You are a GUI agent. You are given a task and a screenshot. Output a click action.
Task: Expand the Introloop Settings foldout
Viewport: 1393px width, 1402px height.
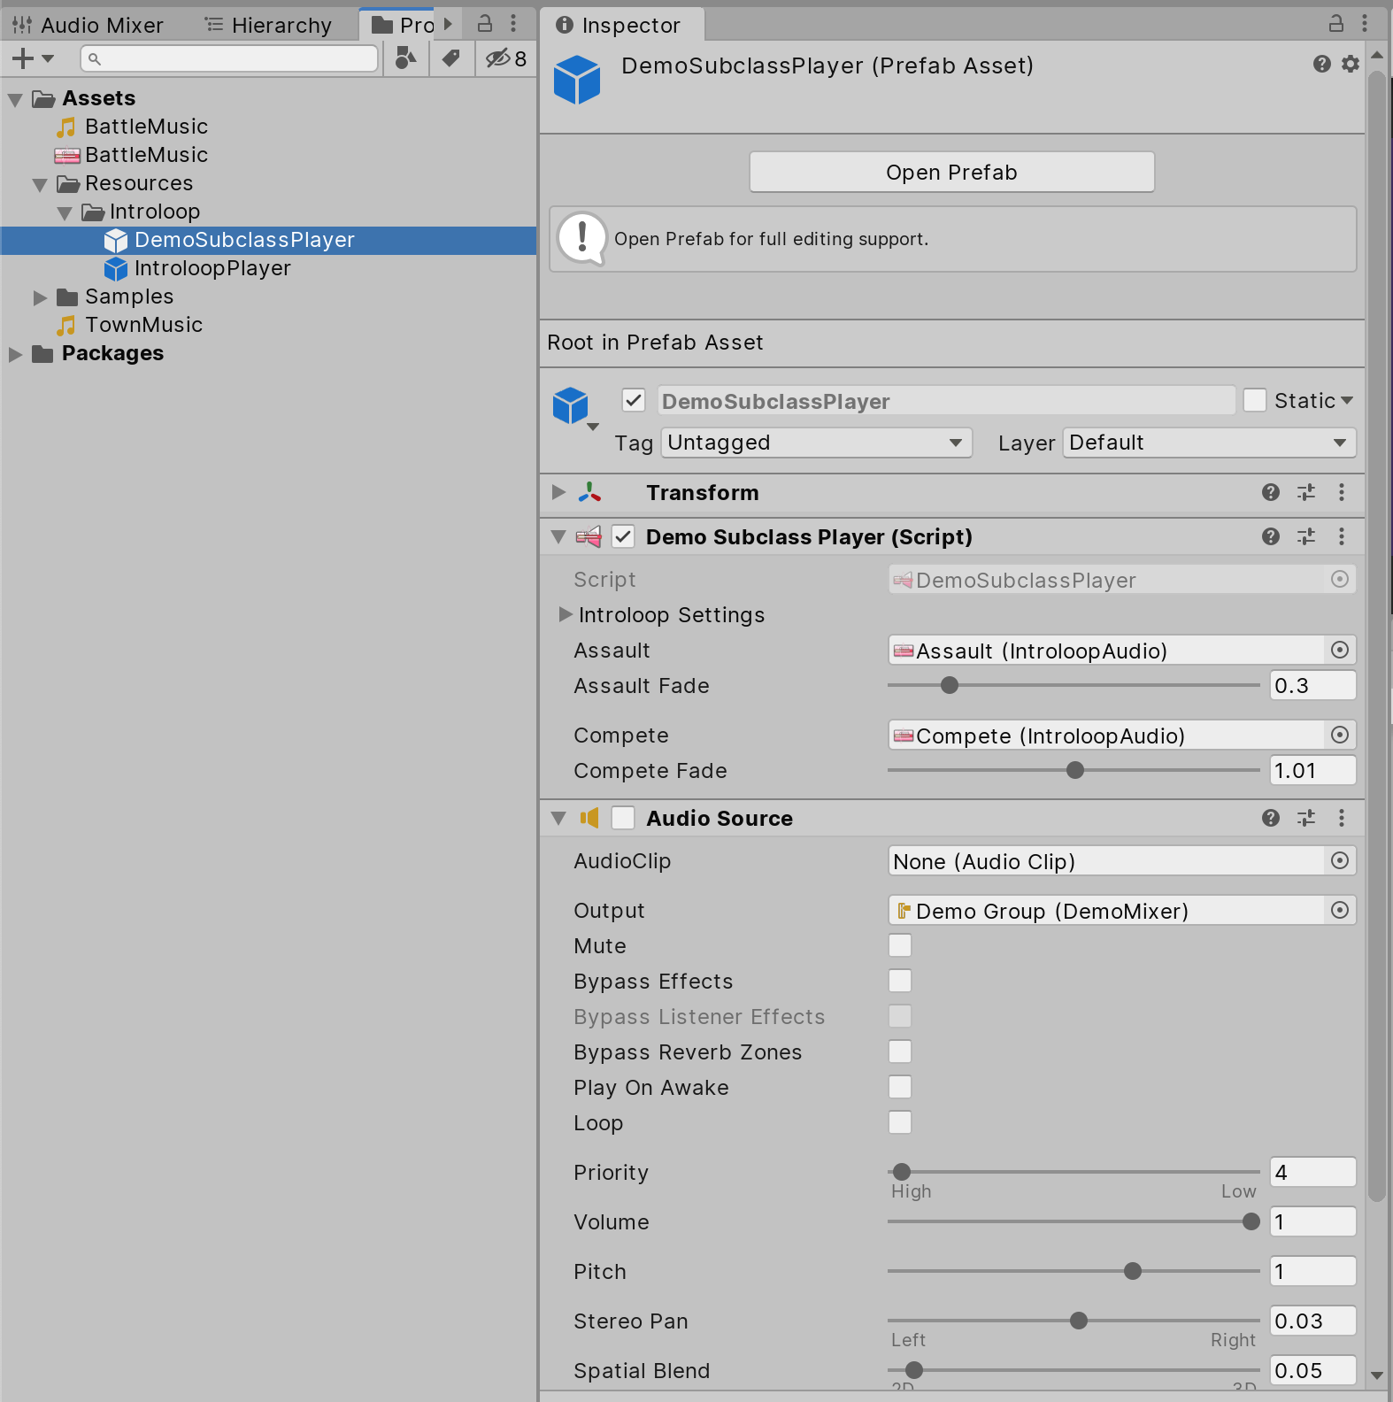[566, 614]
